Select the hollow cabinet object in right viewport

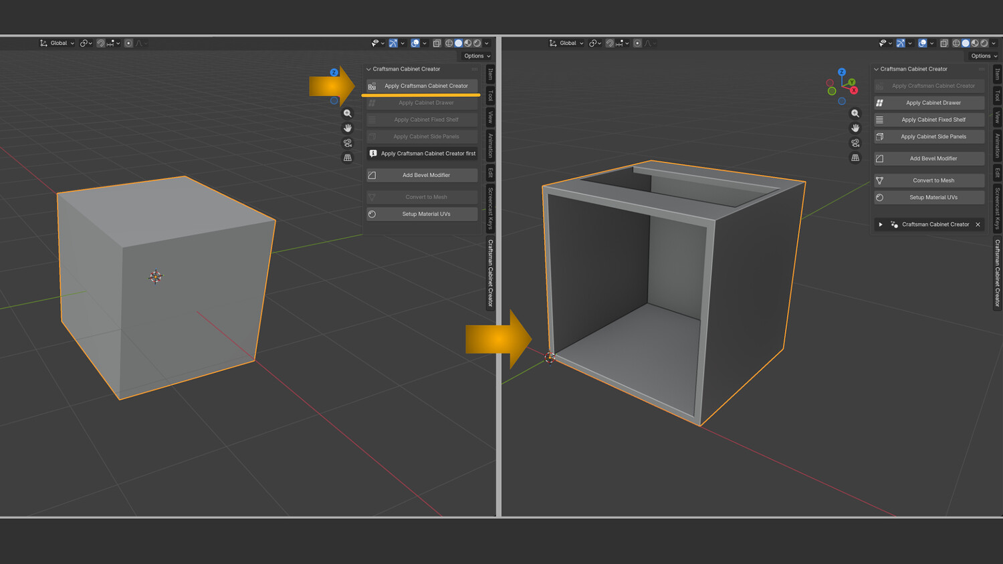tap(675, 294)
